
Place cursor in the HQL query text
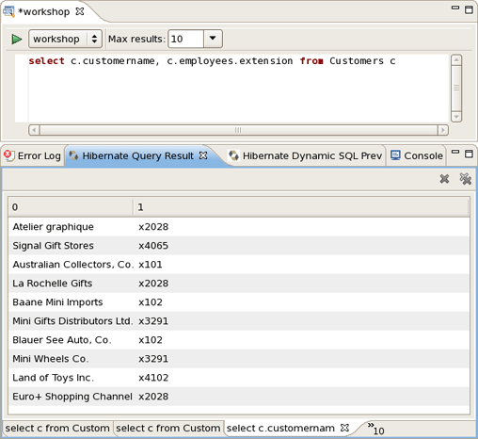(212, 61)
